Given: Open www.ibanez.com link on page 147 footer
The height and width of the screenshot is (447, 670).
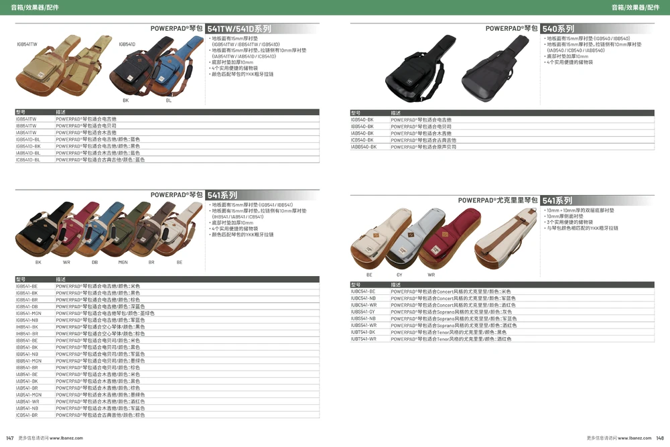Looking at the screenshot, I should click(x=66, y=438).
